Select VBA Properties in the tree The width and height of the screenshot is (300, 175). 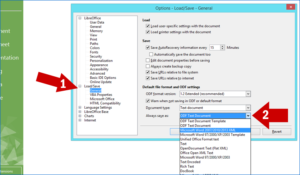(x=101, y=95)
